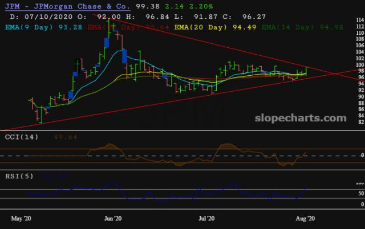Click the close price 96.27
This screenshot has height=229, width=365.
pos(254,17)
